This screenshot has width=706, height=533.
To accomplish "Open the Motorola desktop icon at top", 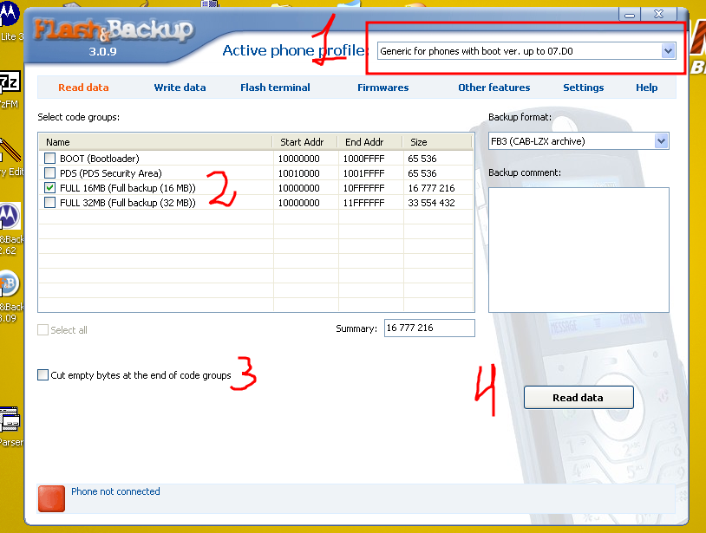I will [9, 15].
